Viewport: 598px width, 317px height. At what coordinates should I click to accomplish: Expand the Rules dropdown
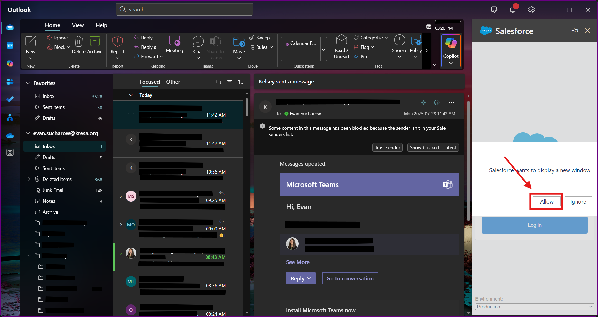click(271, 47)
